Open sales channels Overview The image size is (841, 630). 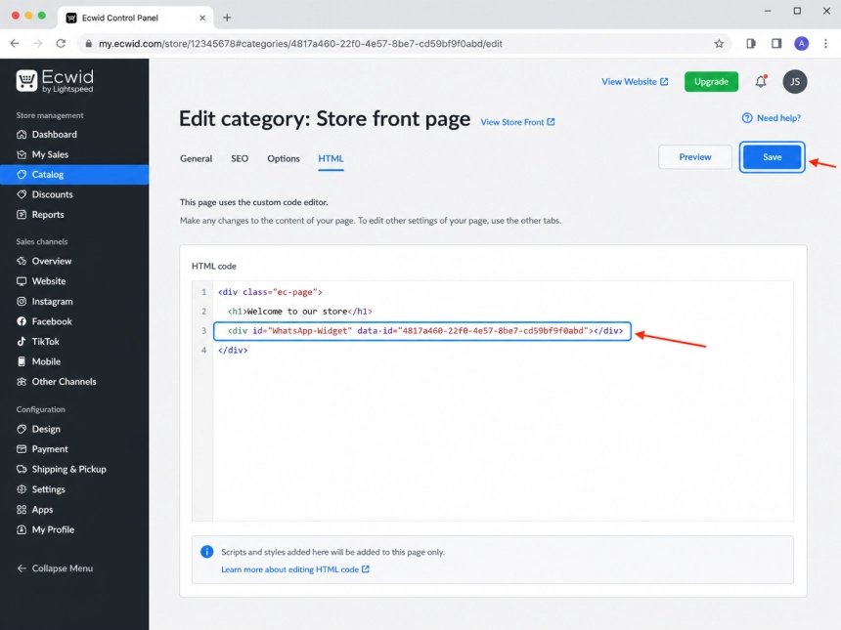(52, 261)
